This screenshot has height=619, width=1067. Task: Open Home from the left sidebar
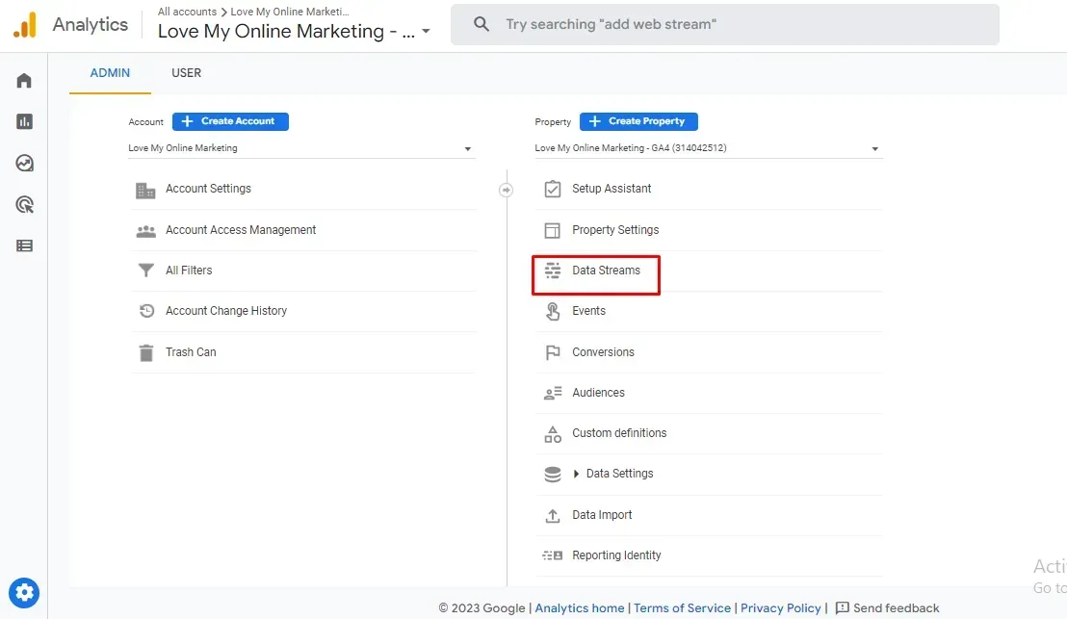[x=24, y=80]
